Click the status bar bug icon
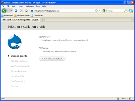Image resolution: width=135 pixels, height=101 pixels. click(130, 99)
